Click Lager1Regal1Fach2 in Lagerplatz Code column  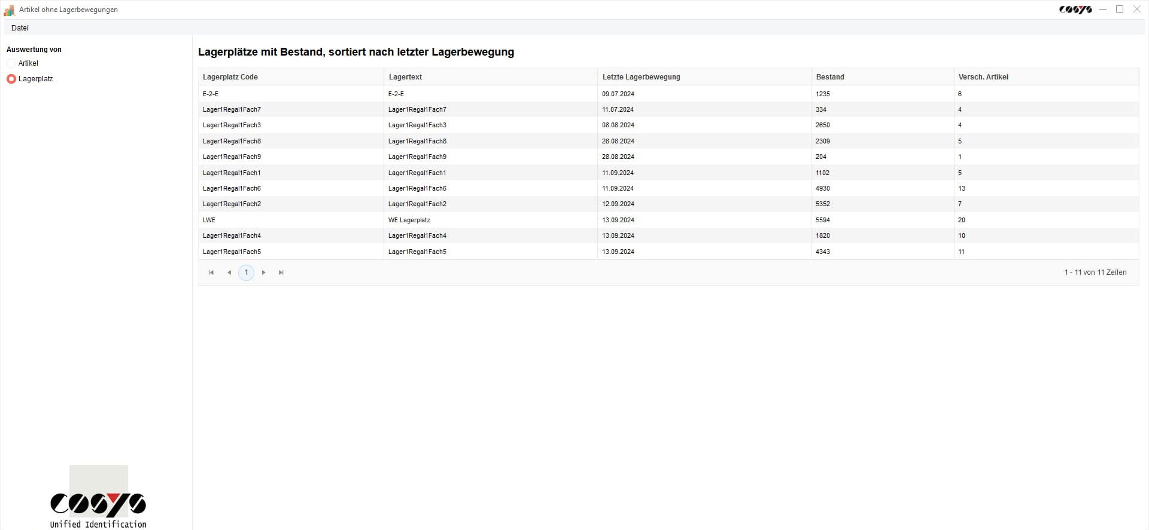click(x=232, y=204)
